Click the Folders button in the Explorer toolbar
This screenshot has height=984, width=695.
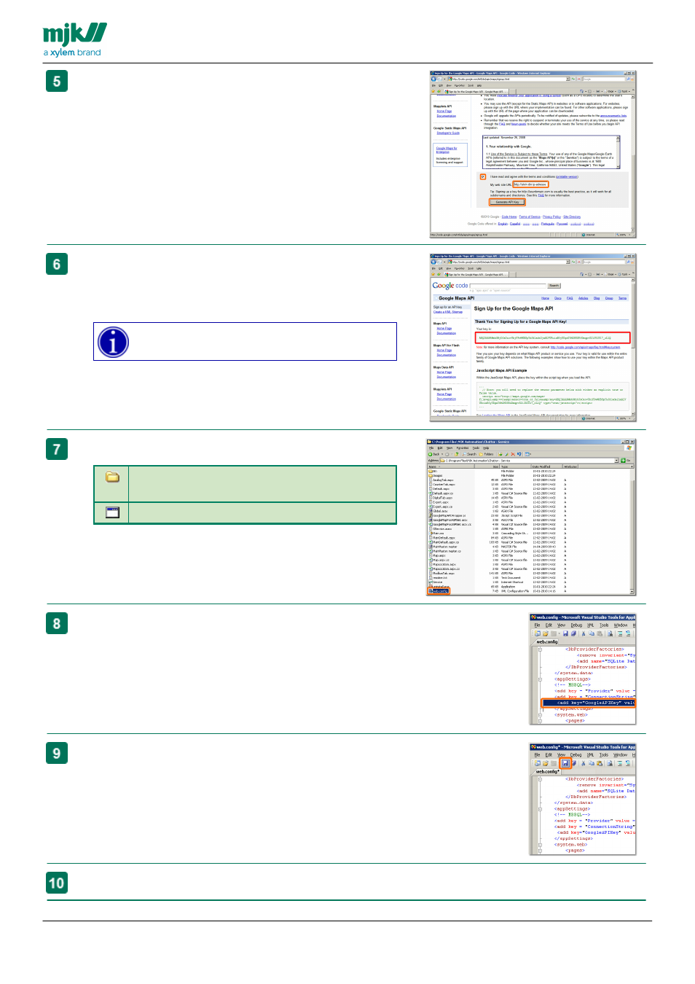tap(487, 454)
